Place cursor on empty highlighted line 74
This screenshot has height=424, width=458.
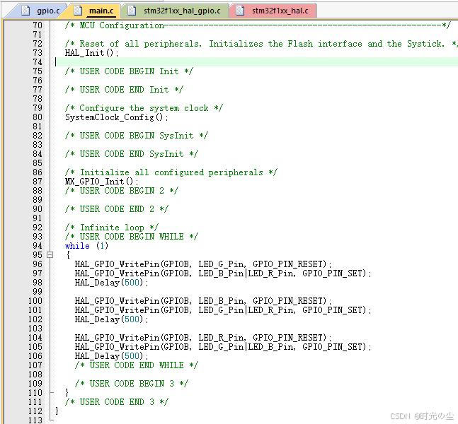256,62
